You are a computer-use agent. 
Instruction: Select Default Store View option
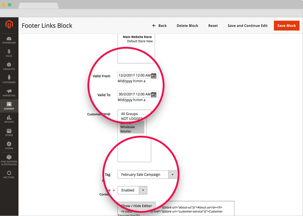coord(140,41)
